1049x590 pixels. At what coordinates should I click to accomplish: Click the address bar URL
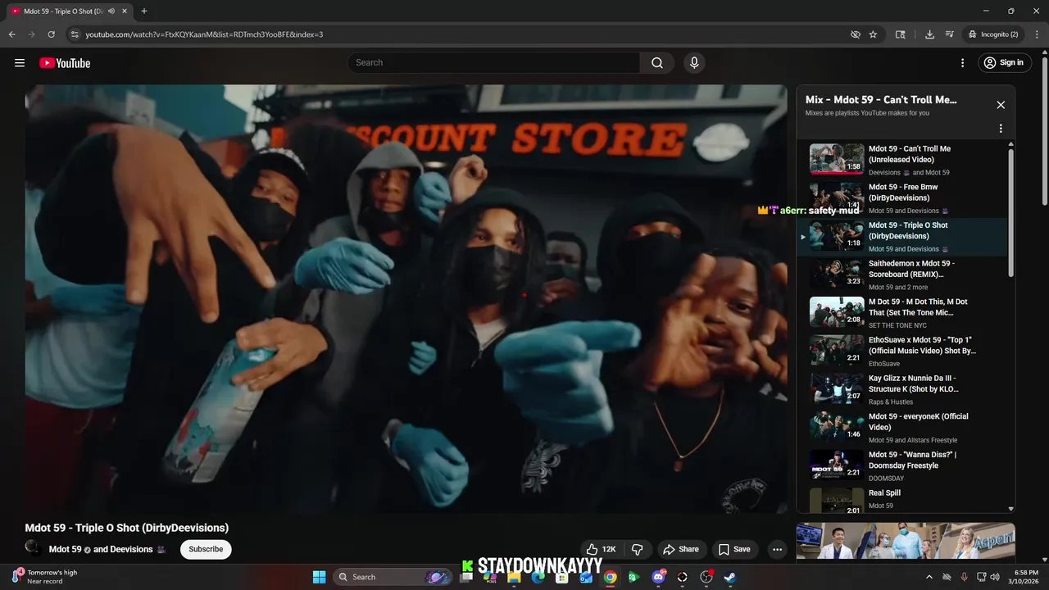[204, 34]
